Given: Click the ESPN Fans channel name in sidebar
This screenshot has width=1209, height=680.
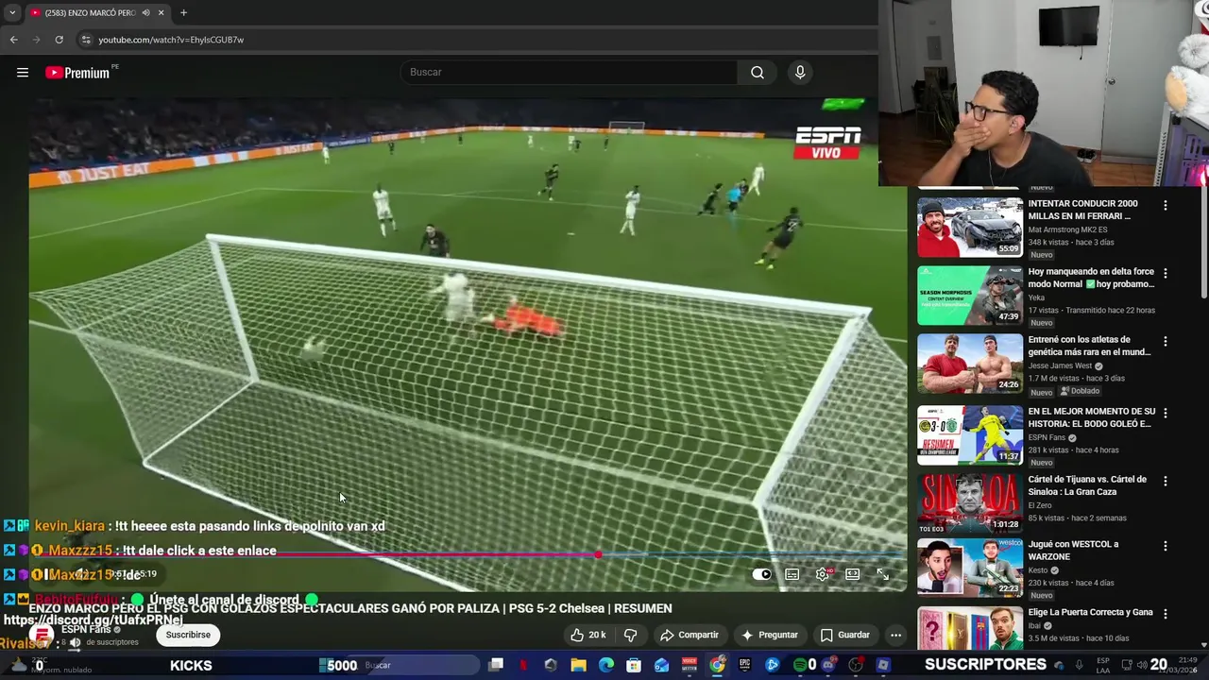Looking at the screenshot, I should pyautogui.click(x=1047, y=437).
